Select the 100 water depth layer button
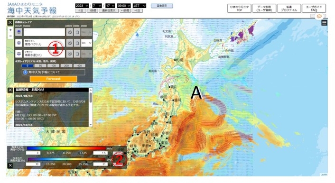This screenshot has width=335, height=183. click(x=54, y=65)
